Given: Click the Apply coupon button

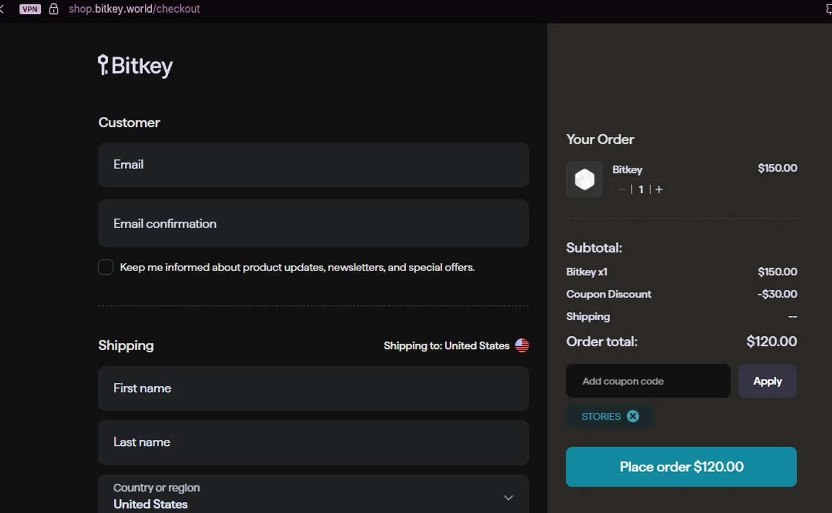Looking at the screenshot, I should pyautogui.click(x=768, y=381).
